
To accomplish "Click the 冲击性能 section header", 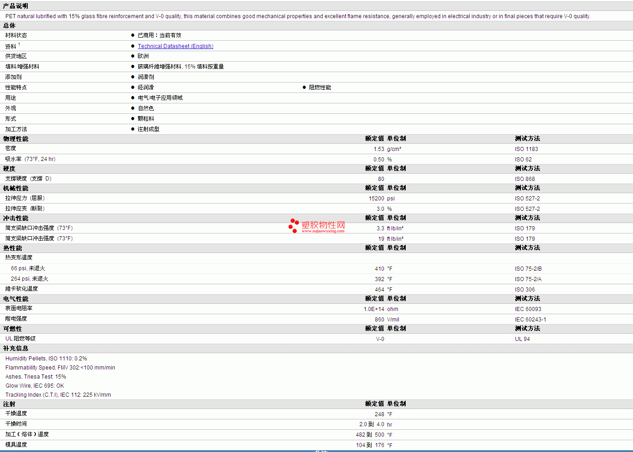I will pyautogui.click(x=15, y=218).
